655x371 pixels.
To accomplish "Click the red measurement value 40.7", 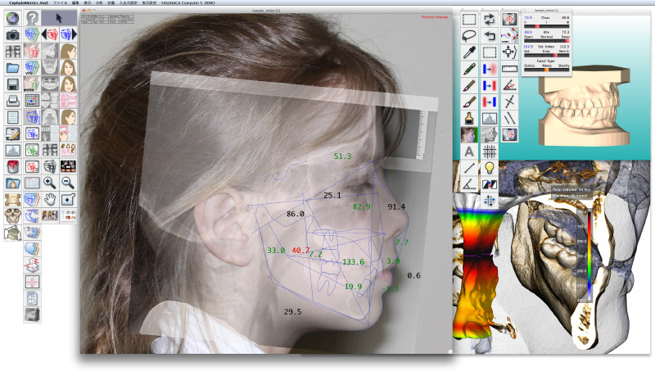I will (300, 251).
